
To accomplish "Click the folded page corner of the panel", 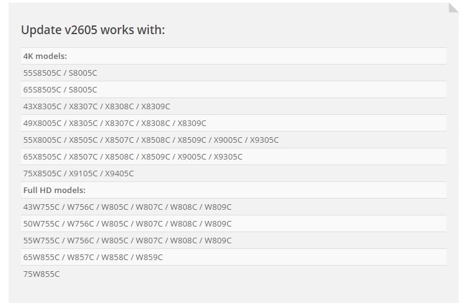I will pos(453,9).
